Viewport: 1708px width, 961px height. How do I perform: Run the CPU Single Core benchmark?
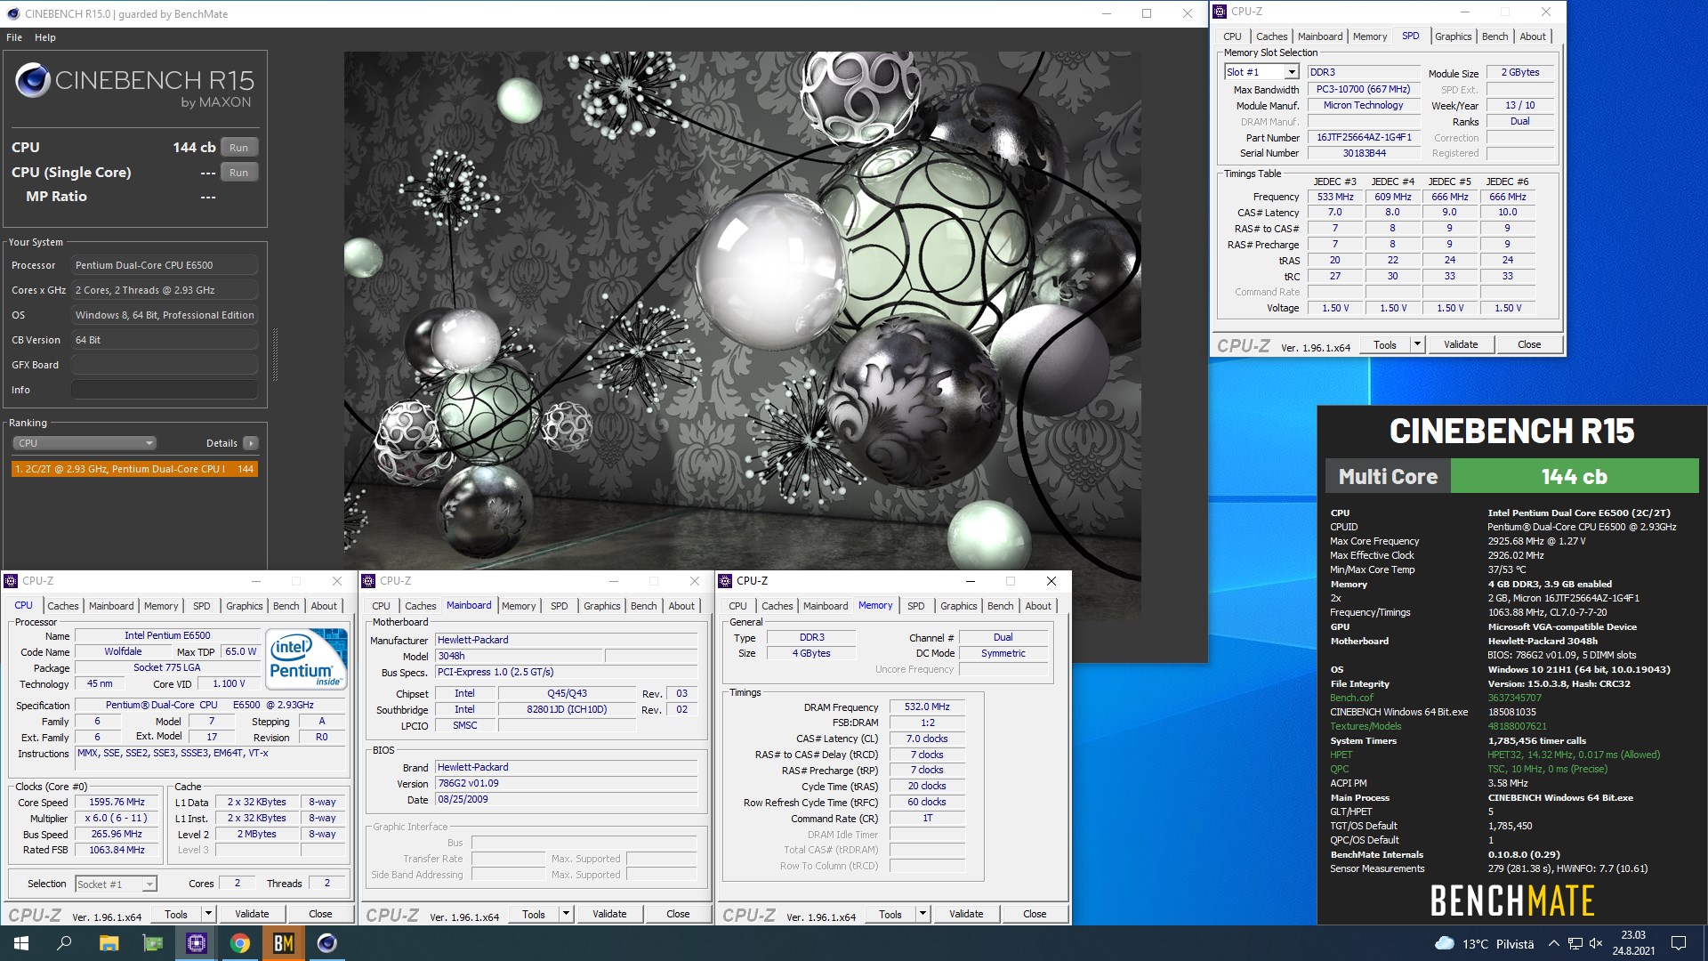coord(238,173)
